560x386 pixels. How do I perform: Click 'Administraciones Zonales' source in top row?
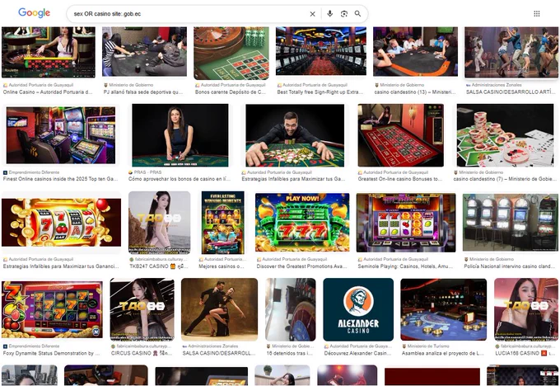(x=497, y=85)
